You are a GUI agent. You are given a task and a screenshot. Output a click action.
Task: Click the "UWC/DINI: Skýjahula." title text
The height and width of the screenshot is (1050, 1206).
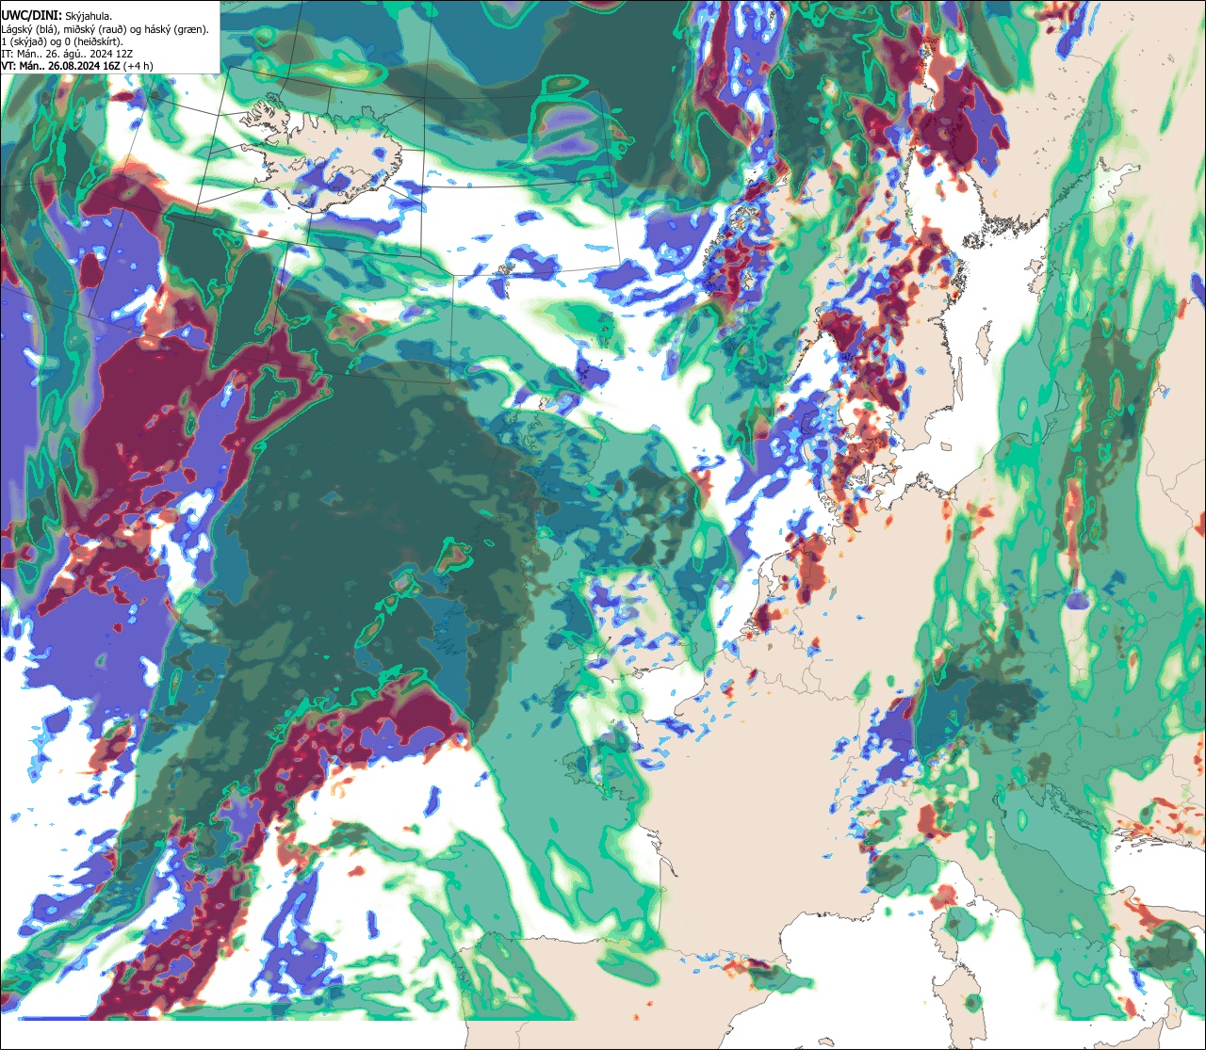point(57,16)
